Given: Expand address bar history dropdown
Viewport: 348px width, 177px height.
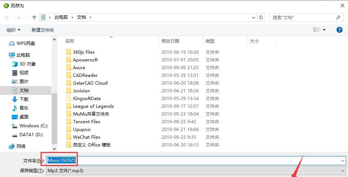Looking at the screenshot, I should click(x=254, y=18).
